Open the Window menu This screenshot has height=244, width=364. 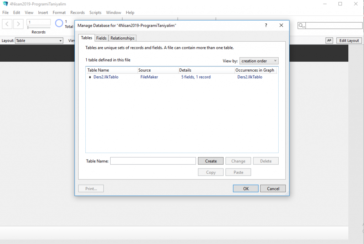pyautogui.click(x=113, y=12)
